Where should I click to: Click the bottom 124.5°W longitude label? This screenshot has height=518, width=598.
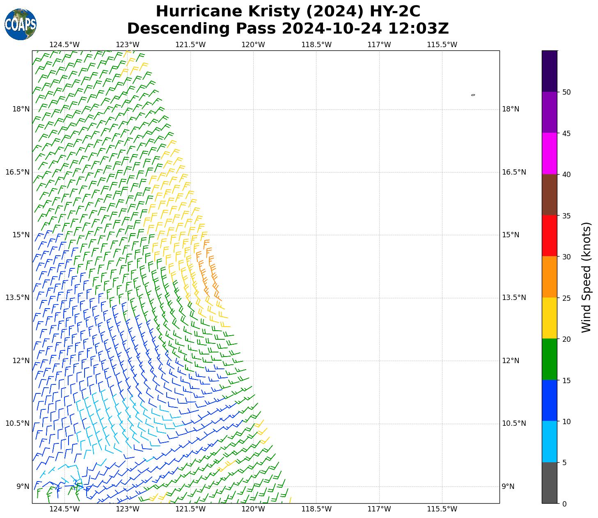(64, 509)
